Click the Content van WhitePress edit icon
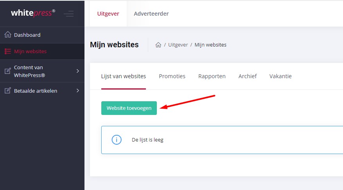Viewport: 343px width, 190px height. click(x=8, y=71)
